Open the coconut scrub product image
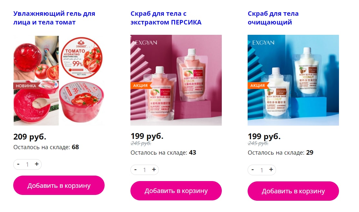 click(x=293, y=80)
